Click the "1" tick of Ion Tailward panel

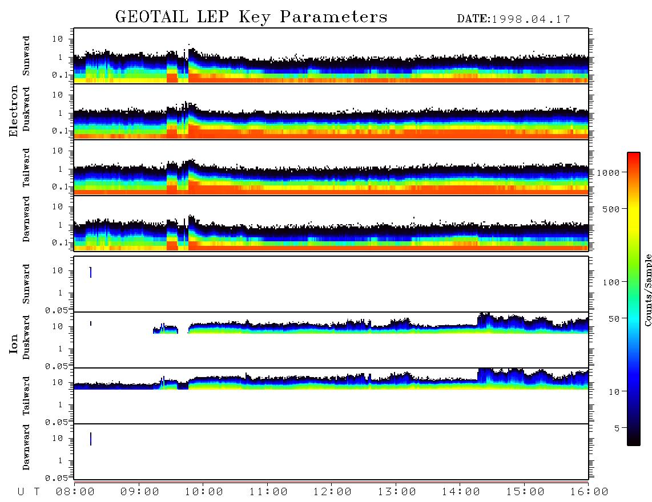[61, 404]
